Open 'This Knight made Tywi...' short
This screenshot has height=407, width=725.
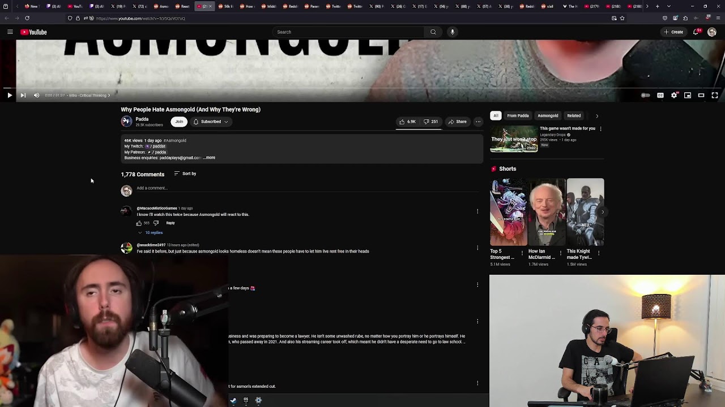point(585,212)
